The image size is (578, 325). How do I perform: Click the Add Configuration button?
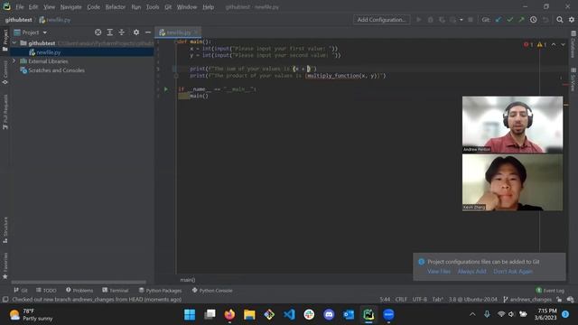[381, 20]
